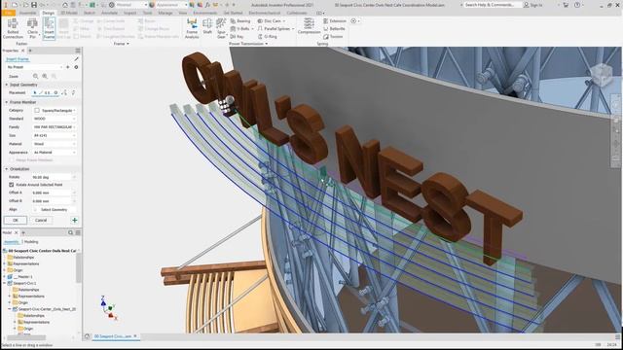This screenshot has height=350, width=623.
Task: Click the pencil edit icon in Properties
Action: 76,59
